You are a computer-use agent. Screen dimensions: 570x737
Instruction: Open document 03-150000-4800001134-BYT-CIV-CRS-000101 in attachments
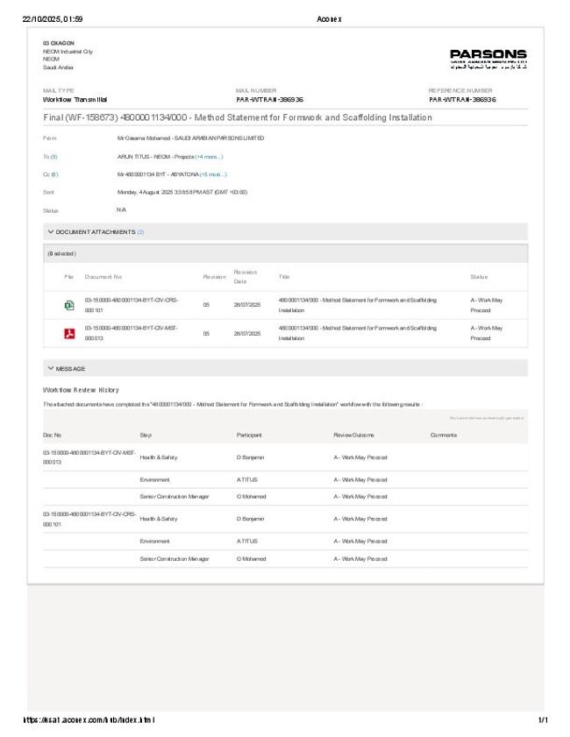[131, 305]
